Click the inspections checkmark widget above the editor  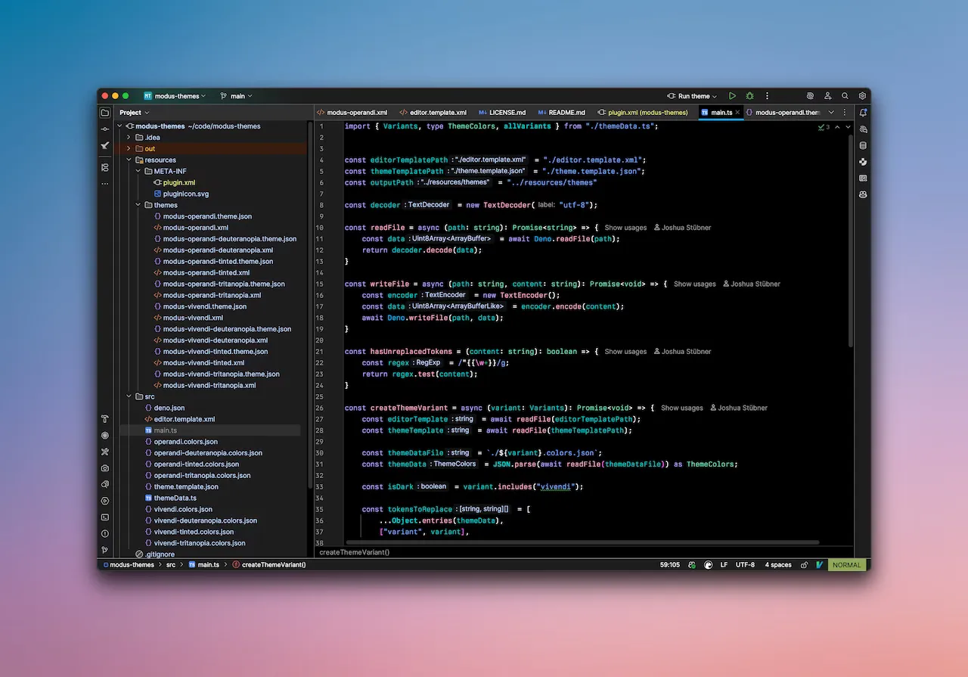tap(822, 127)
